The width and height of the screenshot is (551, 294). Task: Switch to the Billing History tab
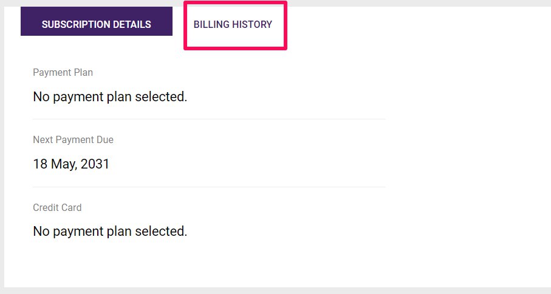(x=233, y=25)
